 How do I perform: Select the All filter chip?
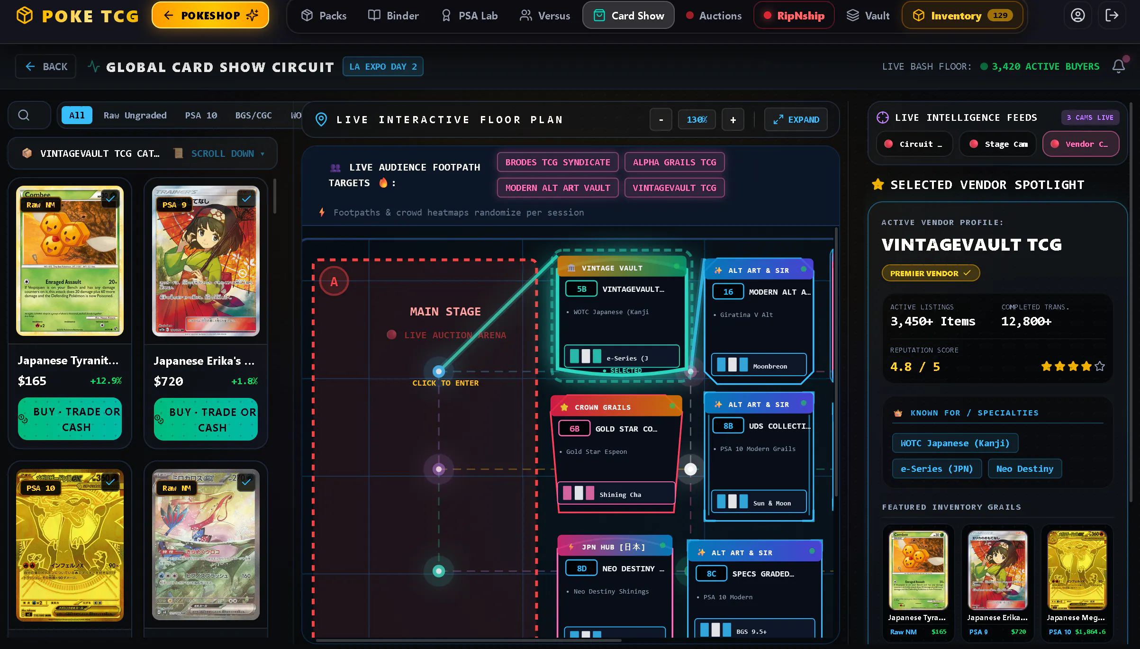coord(77,115)
